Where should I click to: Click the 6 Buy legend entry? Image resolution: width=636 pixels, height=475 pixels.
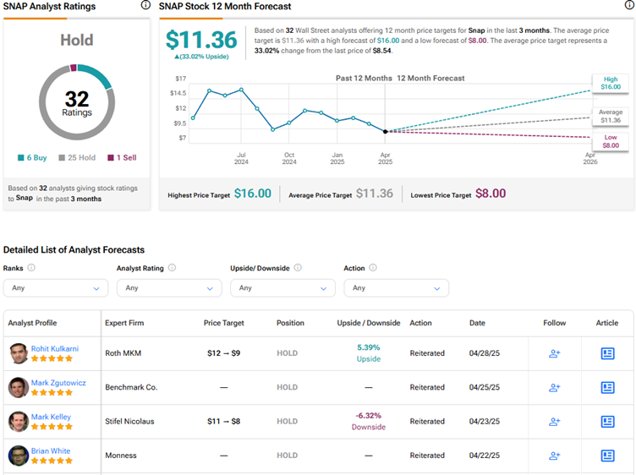tap(32, 158)
